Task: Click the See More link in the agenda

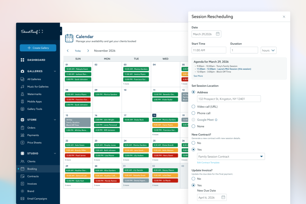Action: click(198, 76)
